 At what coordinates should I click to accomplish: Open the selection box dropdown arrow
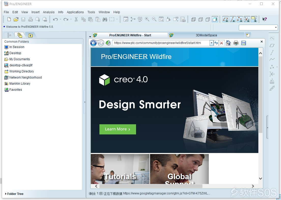pyautogui.click(x=117, y=19)
